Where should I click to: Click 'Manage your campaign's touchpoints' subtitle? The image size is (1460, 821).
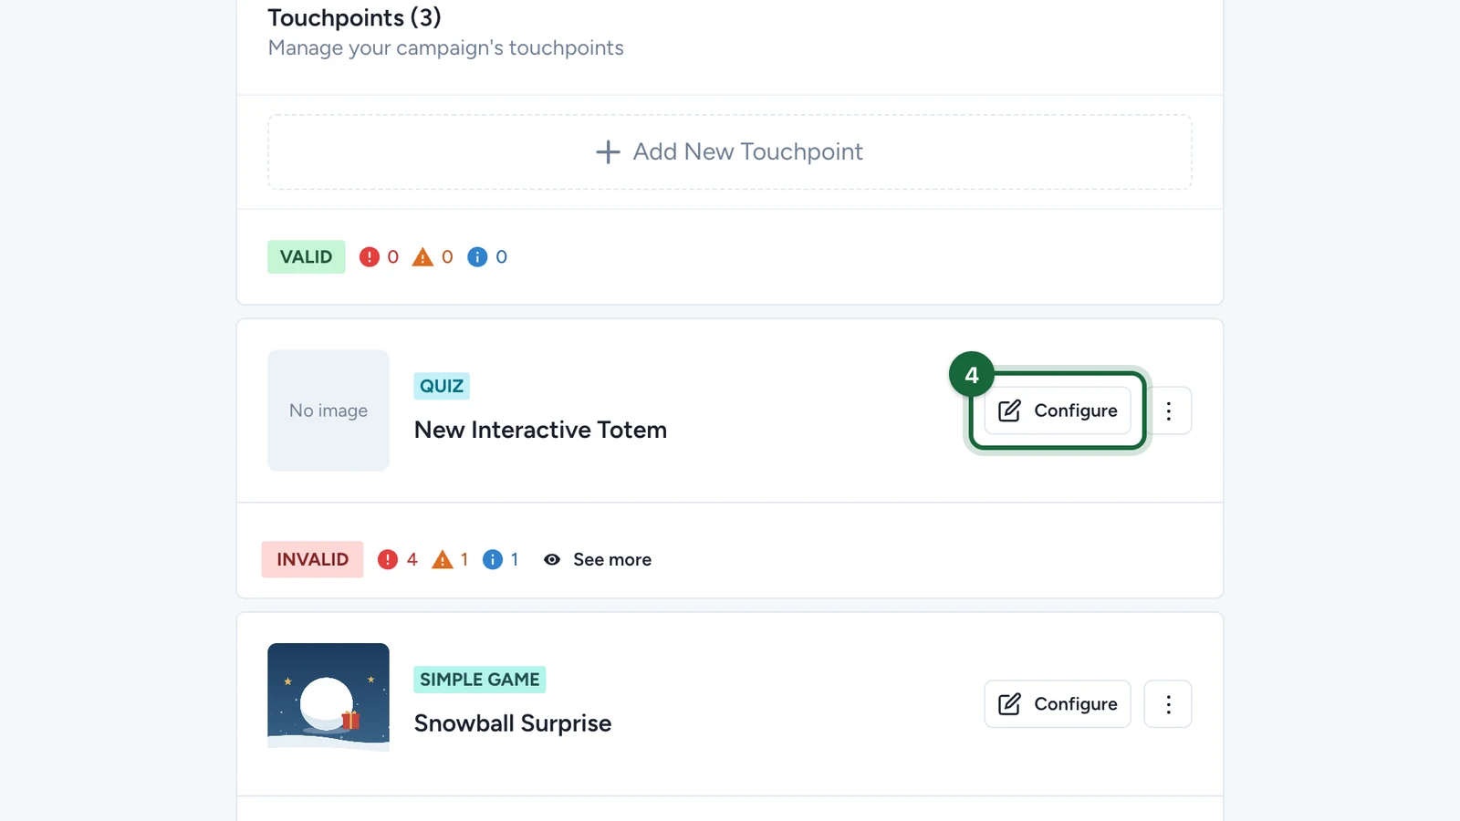[x=446, y=48]
